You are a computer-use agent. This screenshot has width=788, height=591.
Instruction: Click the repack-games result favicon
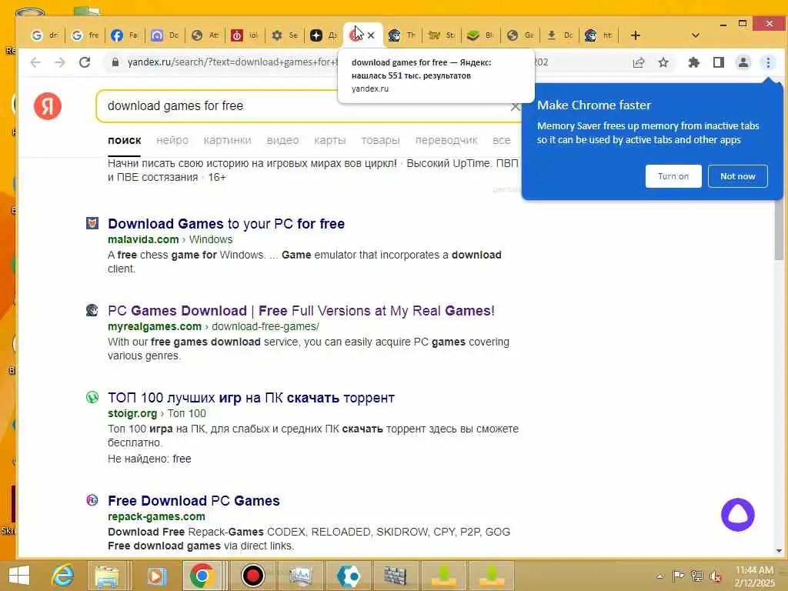coord(92,500)
